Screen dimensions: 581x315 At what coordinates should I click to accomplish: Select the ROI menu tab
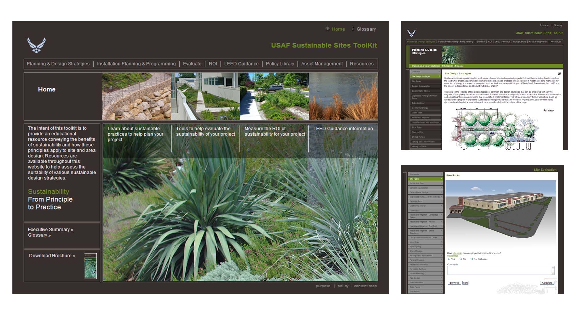click(x=212, y=63)
